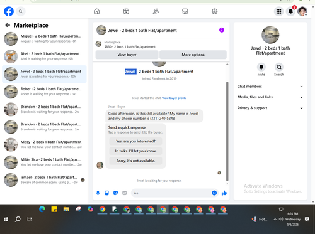Open the Video tab icon

[126, 11]
